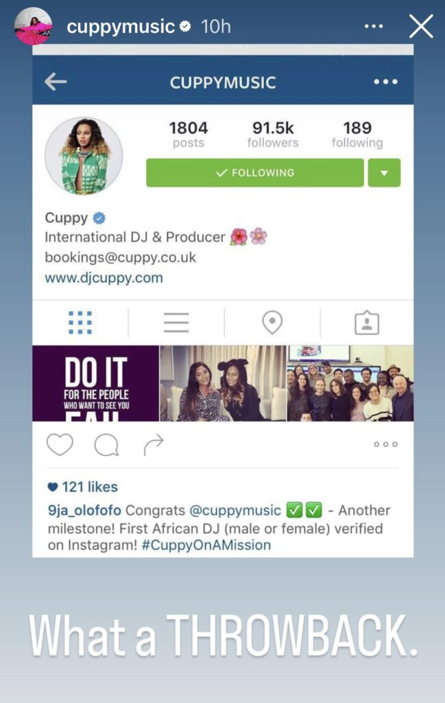View the 91.5k followers list
The image size is (445, 703).
273,135
